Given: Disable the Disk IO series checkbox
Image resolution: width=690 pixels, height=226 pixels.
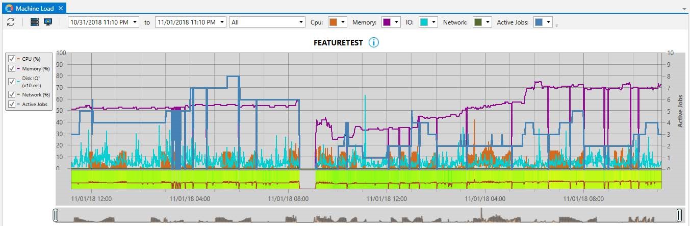Looking at the screenshot, I should (12, 82).
